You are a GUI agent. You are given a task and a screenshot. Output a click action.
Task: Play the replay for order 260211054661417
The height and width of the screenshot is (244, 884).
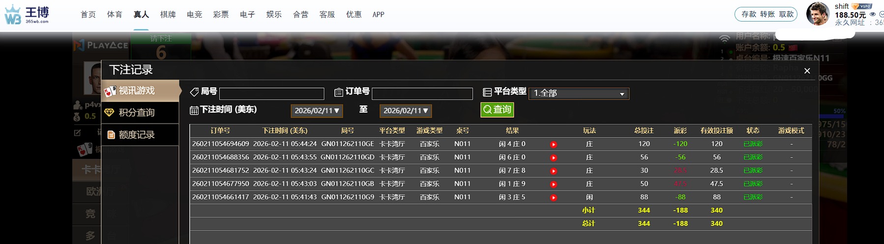tap(553, 197)
